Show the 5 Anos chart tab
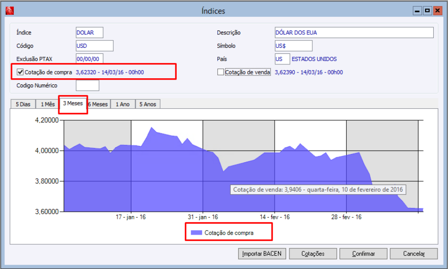Viewport: 448px width, 269px height. 148,104
